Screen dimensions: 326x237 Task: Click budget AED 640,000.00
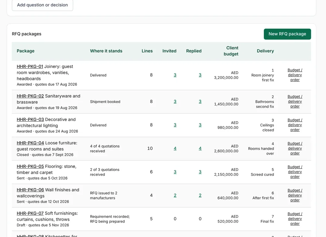pyautogui.click(x=228, y=196)
